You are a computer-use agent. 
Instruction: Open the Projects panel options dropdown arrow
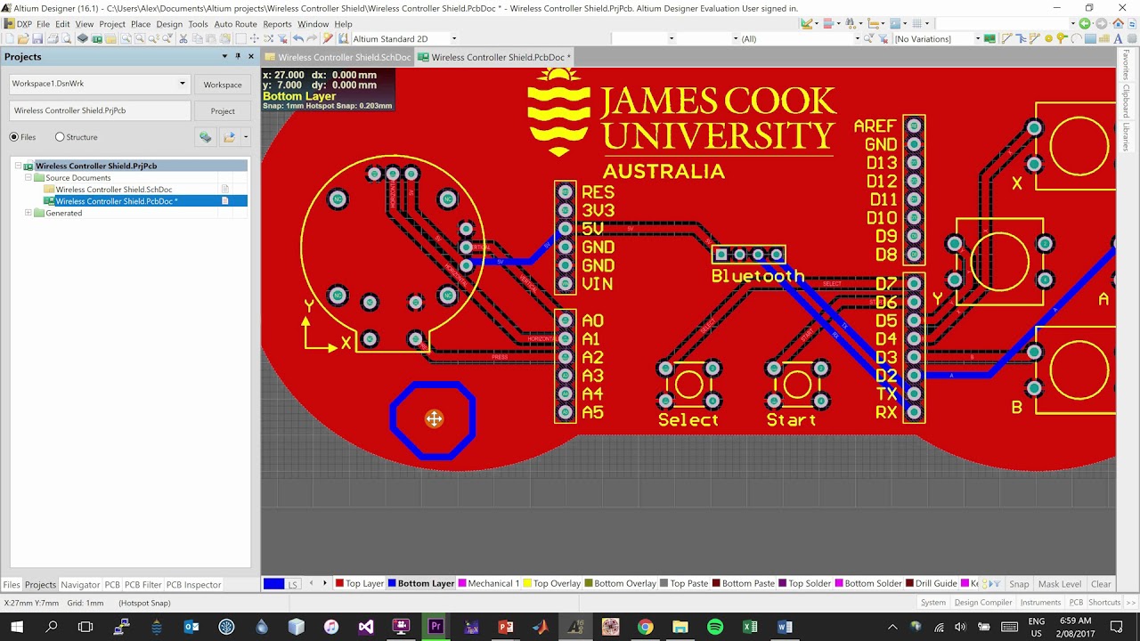224,56
